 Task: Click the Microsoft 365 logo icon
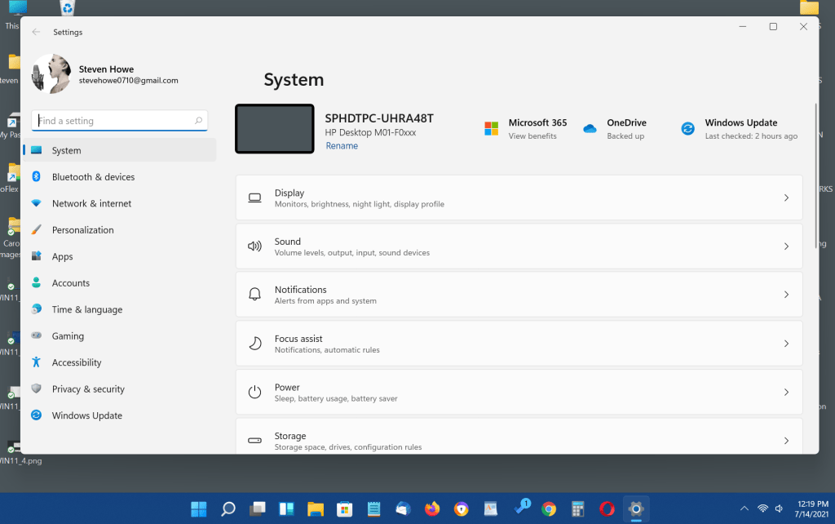pos(491,128)
